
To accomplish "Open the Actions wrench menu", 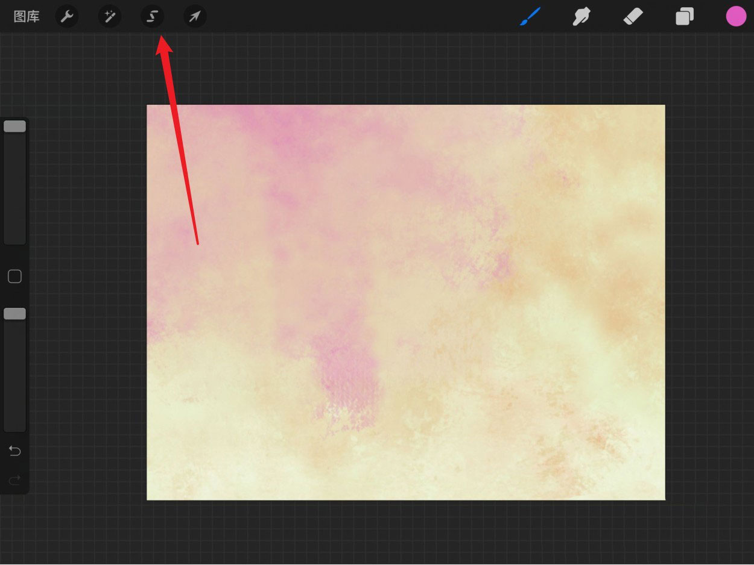I will [x=66, y=17].
